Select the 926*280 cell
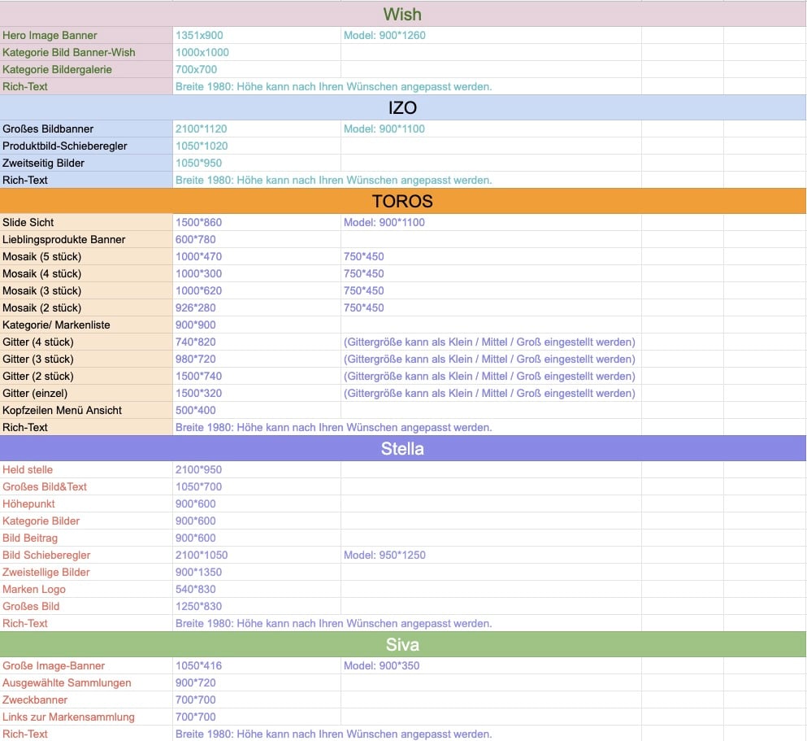The image size is (807, 741). [x=256, y=307]
